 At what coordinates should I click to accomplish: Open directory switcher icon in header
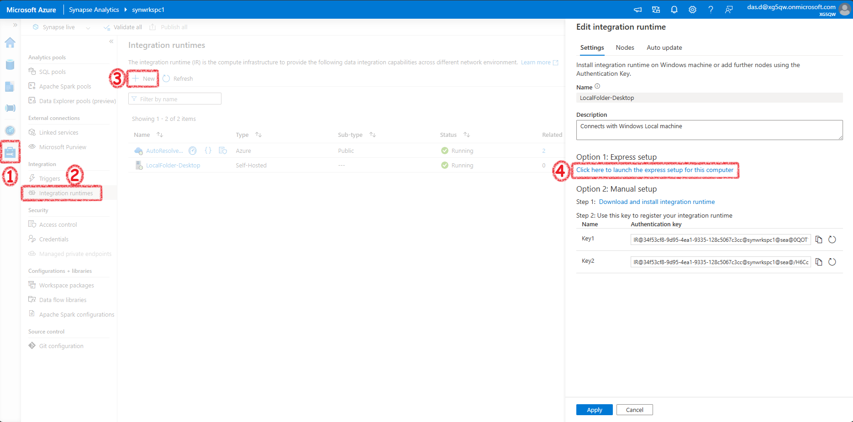click(656, 10)
